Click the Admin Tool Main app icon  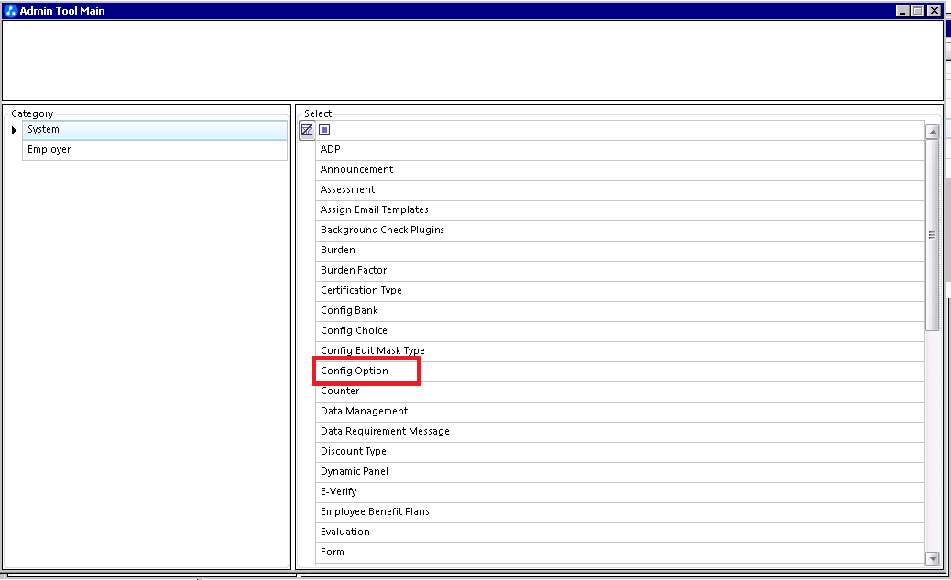pos(10,11)
